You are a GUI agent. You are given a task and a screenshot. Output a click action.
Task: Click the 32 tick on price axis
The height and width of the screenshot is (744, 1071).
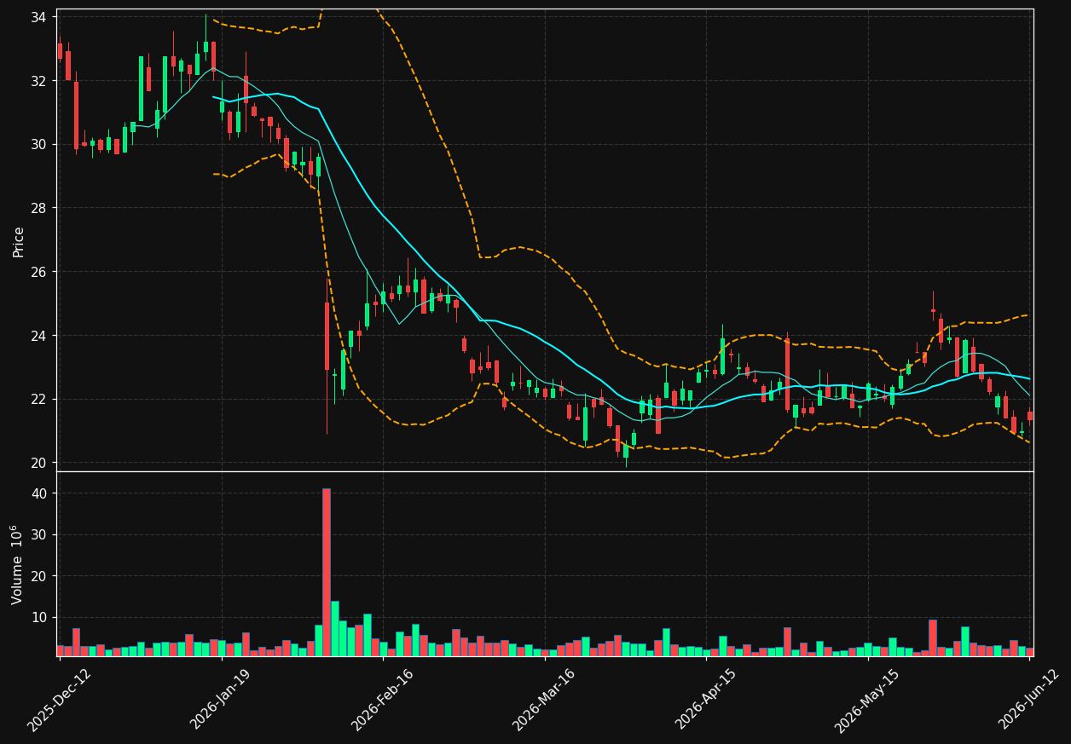click(x=38, y=81)
